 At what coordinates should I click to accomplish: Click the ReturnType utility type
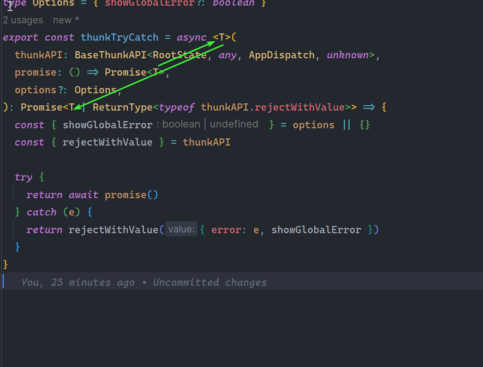(x=122, y=107)
